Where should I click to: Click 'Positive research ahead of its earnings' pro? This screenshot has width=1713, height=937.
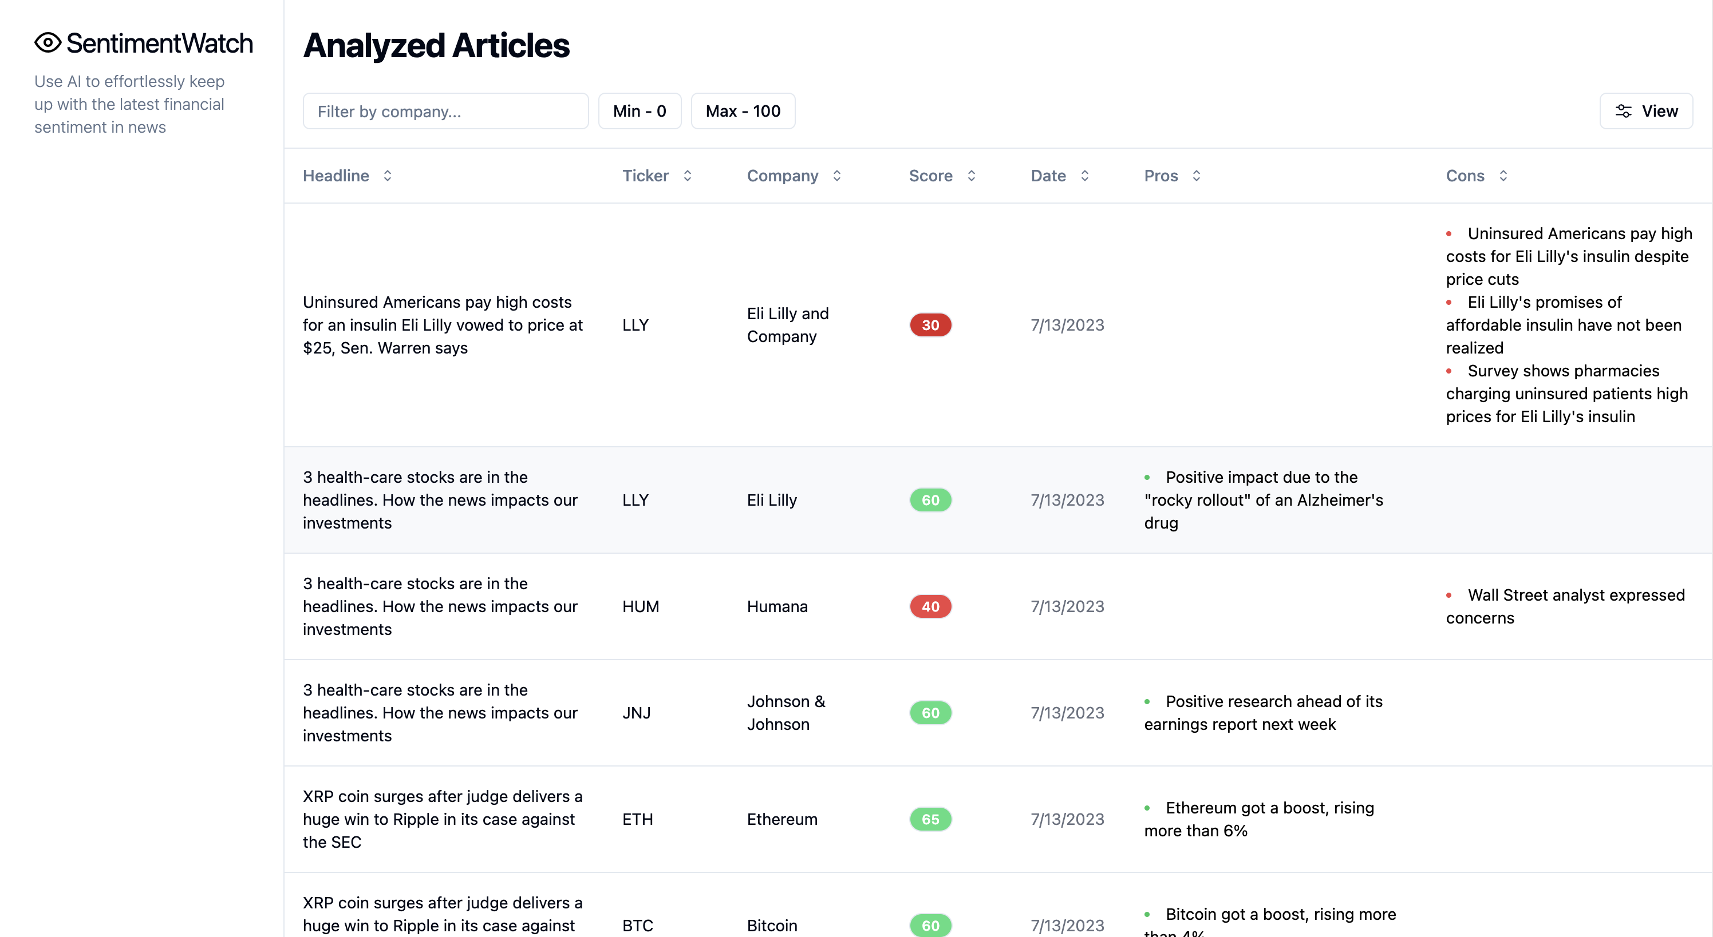(x=1263, y=712)
